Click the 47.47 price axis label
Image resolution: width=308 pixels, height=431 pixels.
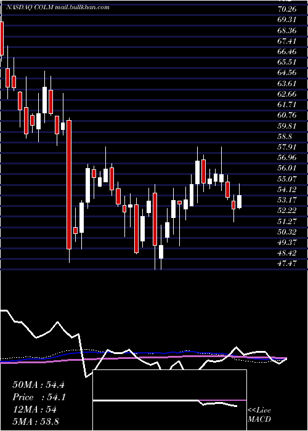point(287,264)
